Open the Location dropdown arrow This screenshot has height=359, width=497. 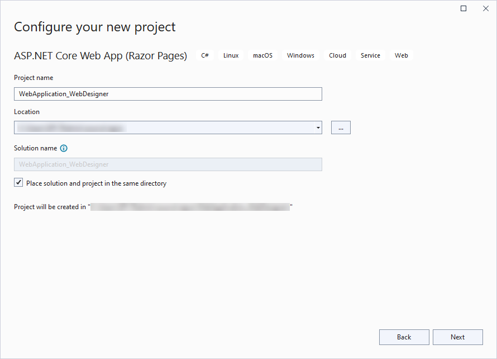pos(318,127)
